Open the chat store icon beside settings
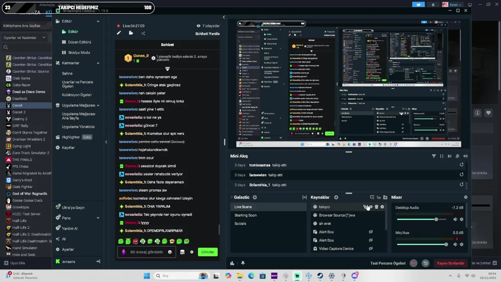This screenshot has height=282, width=501. tap(182, 252)
